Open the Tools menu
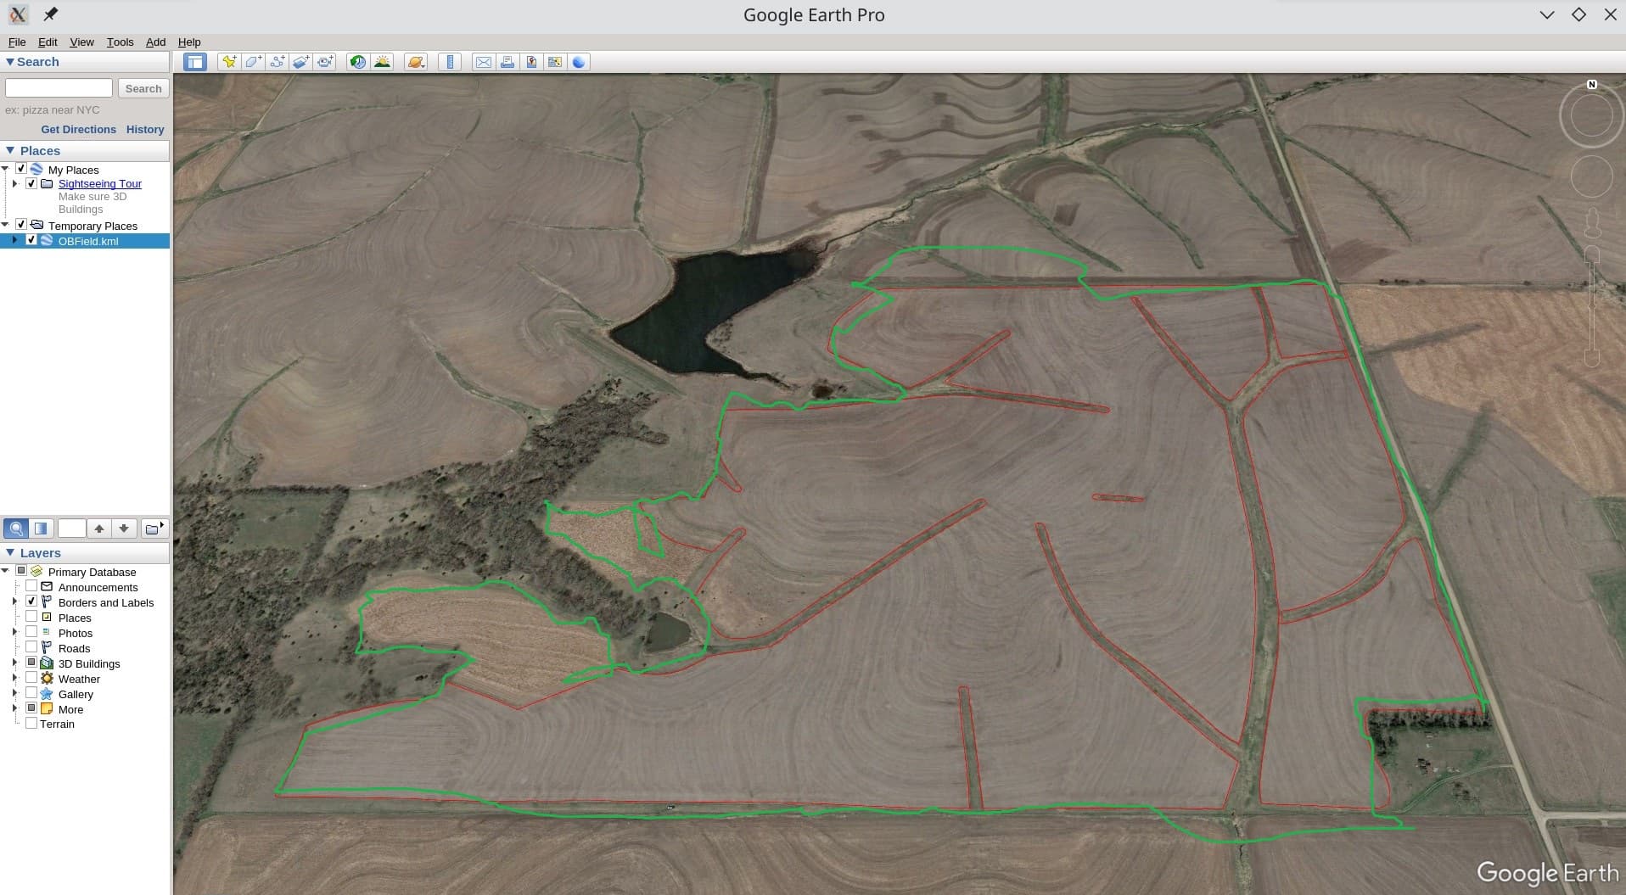This screenshot has height=895, width=1626. pos(120,42)
